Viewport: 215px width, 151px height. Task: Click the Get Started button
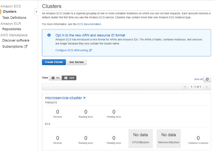point(77,62)
